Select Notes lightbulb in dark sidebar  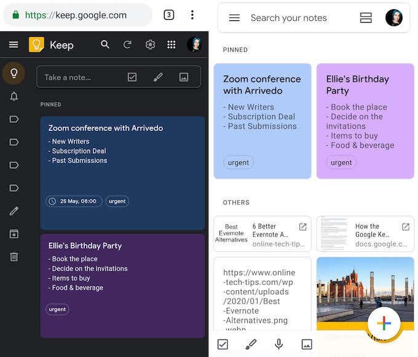tap(14, 73)
